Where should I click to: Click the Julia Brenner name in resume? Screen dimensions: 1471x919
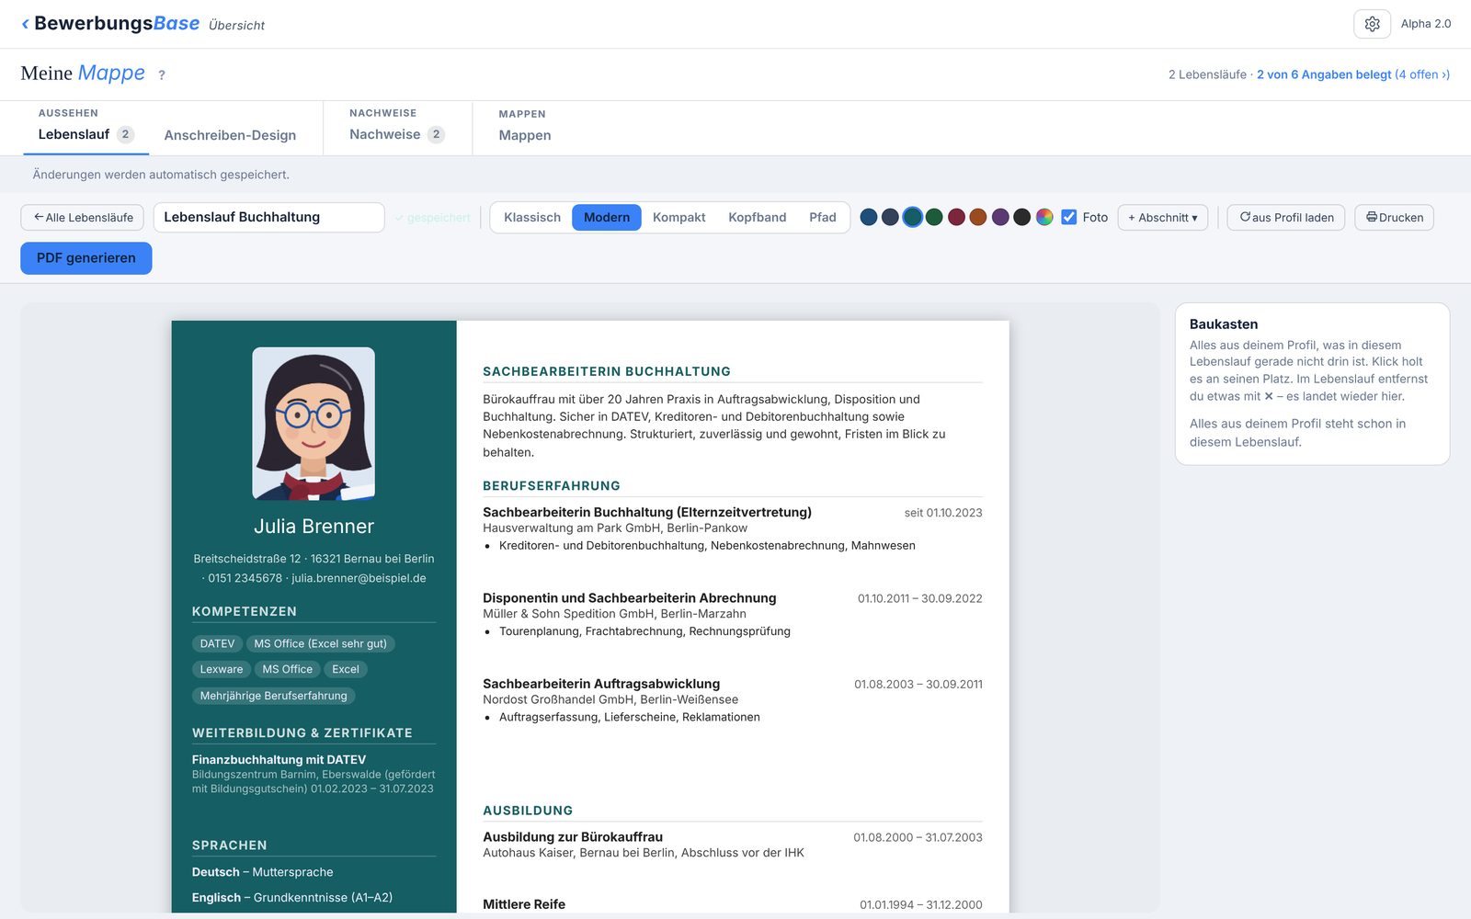click(314, 527)
